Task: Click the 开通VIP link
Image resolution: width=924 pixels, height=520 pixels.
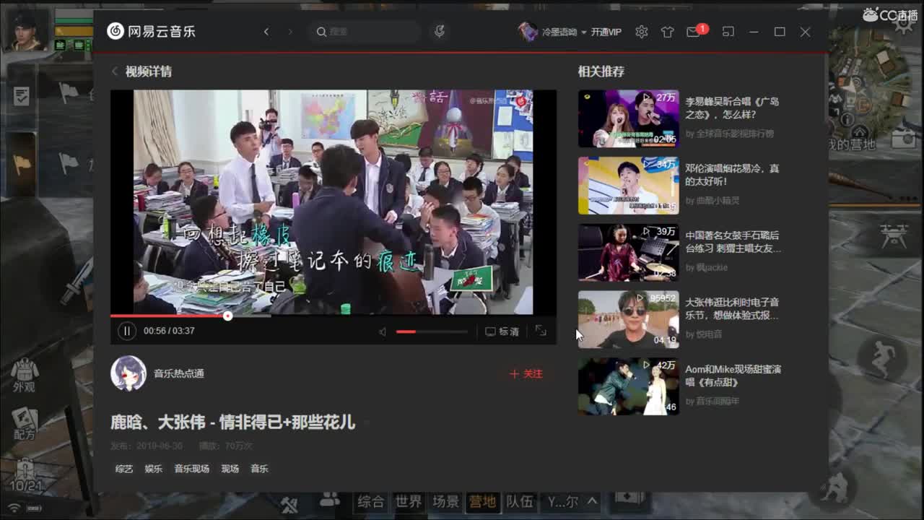Action: (x=606, y=32)
